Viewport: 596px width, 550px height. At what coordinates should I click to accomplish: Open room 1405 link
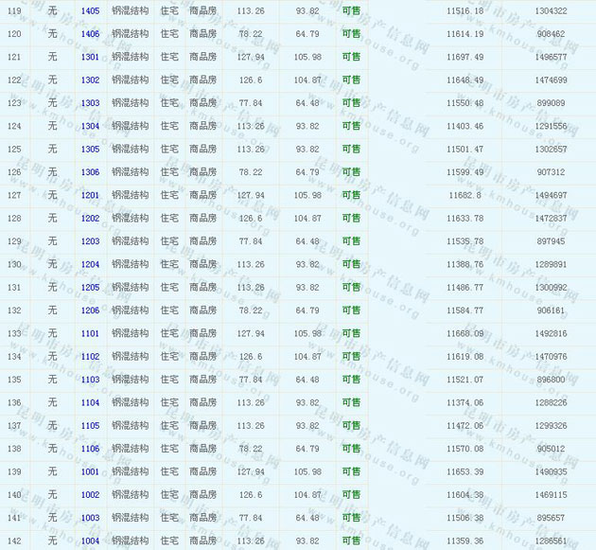pos(90,10)
